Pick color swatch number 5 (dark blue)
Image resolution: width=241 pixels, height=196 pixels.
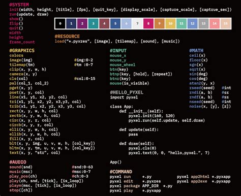tap(115, 23)
